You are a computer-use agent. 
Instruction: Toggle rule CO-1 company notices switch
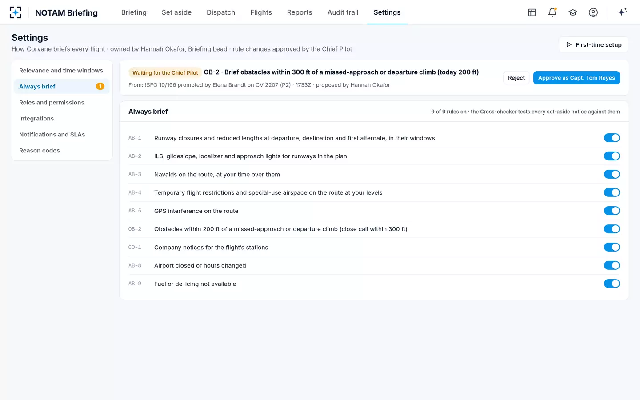pyautogui.click(x=612, y=247)
